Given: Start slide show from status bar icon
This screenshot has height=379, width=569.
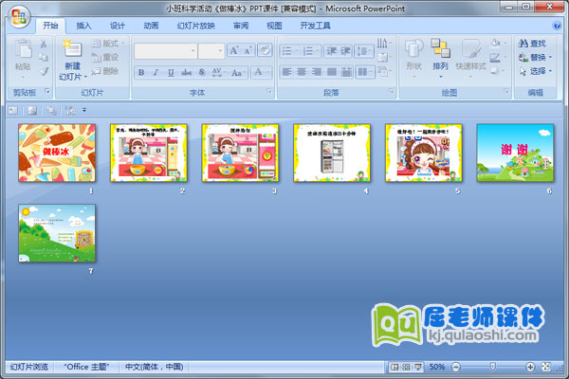Looking at the screenshot, I should click(x=418, y=367).
